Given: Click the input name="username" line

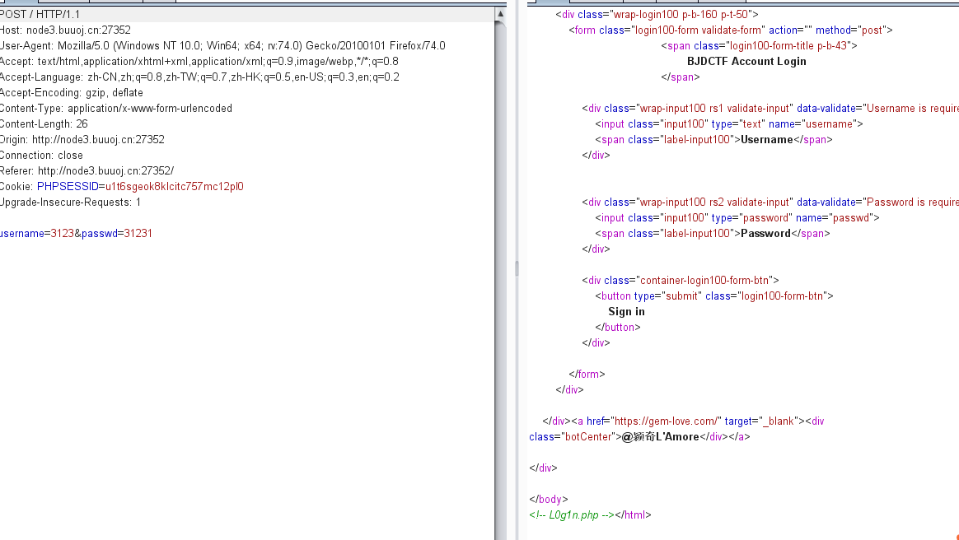Looking at the screenshot, I should [729, 124].
